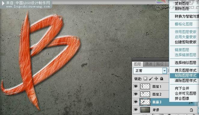199x115 pixels.
Task: Click 创建剪贴蒙版 in the menu
Action: (185, 42)
